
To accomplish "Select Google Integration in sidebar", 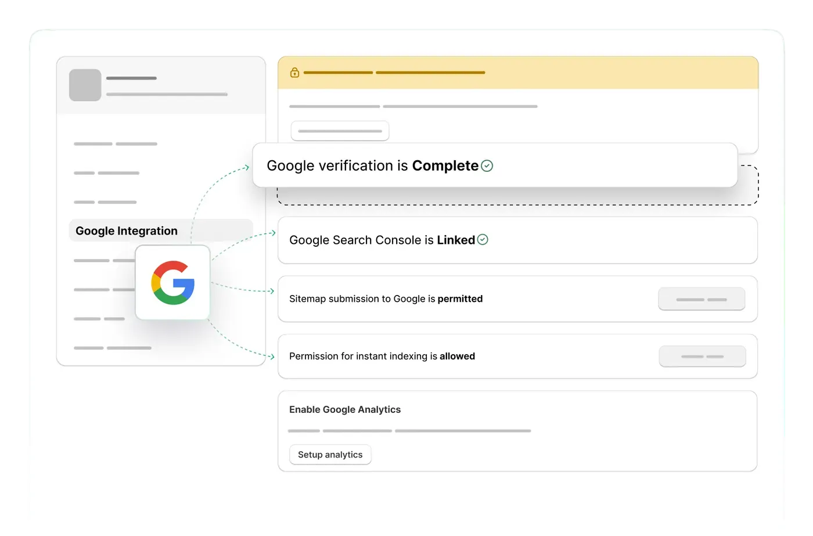I will tap(161, 231).
